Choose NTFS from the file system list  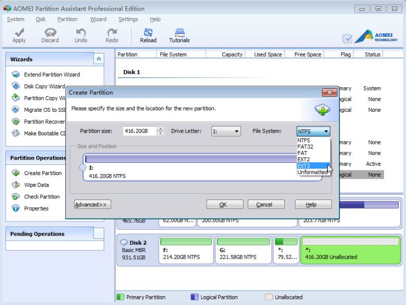pos(313,140)
